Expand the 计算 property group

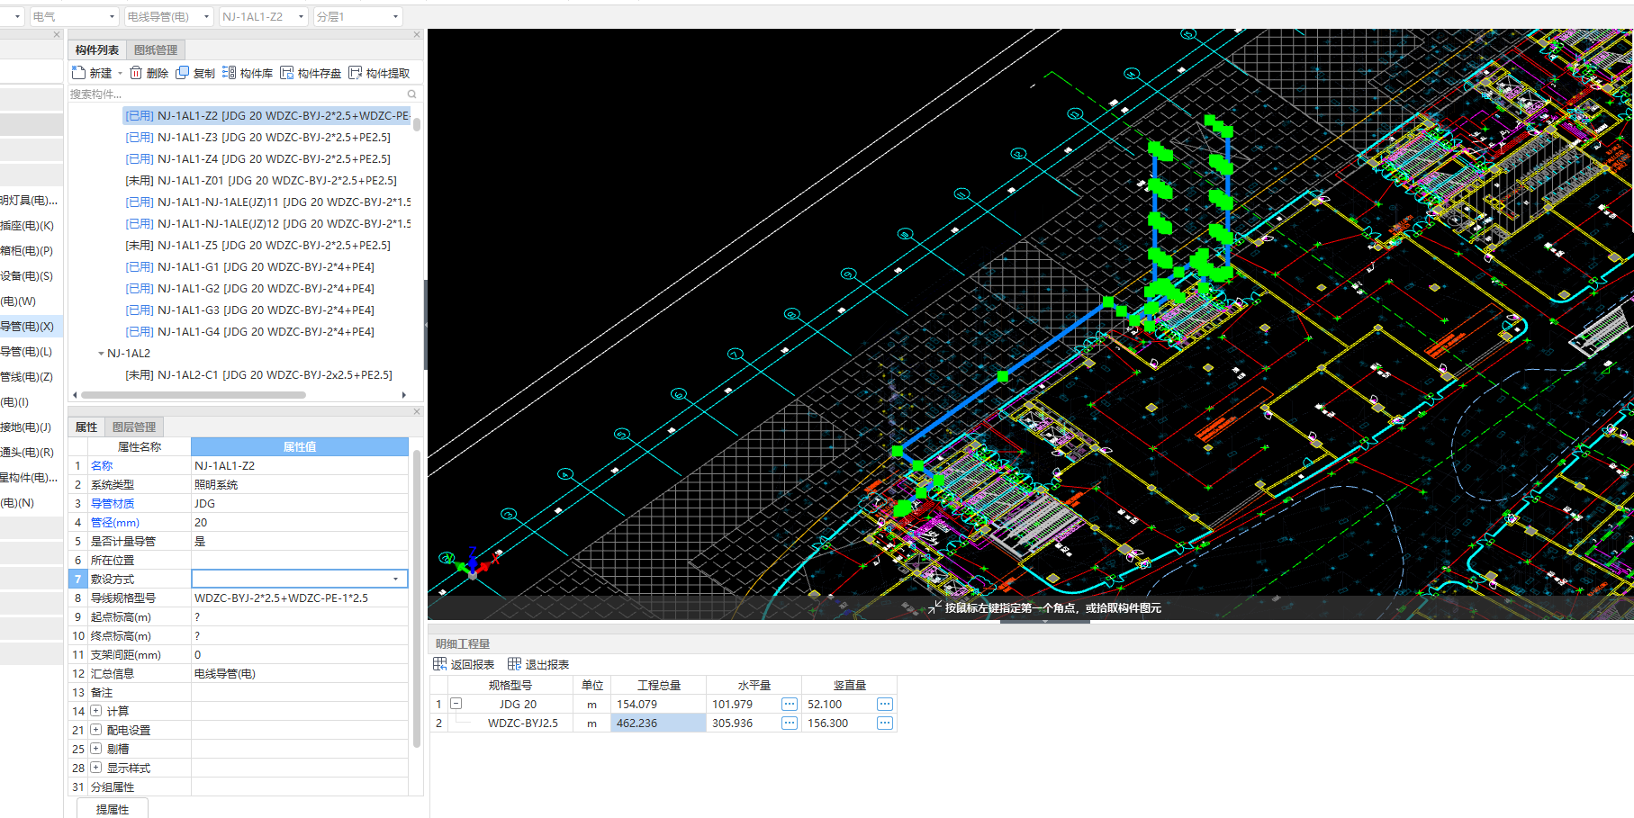tap(95, 711)
